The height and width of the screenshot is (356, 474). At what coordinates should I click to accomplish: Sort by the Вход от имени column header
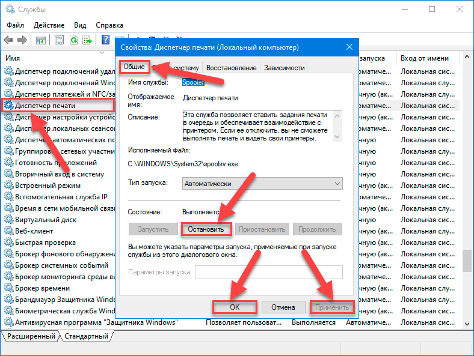coord(425,58)
